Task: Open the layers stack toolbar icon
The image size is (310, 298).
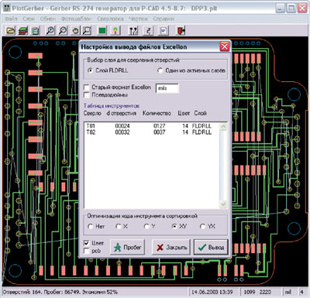Action: pos(22,31)
